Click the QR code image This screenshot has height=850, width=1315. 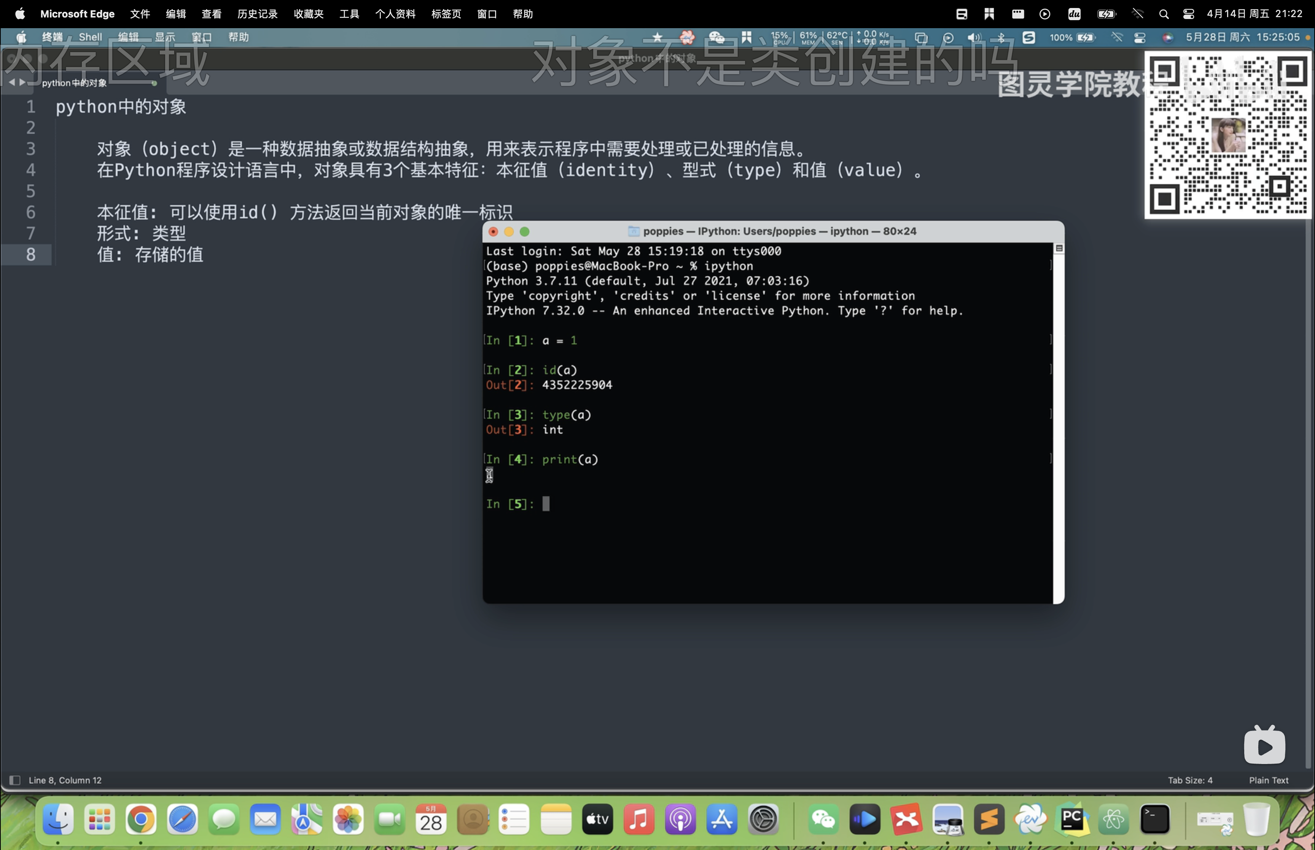[1228, 135]
